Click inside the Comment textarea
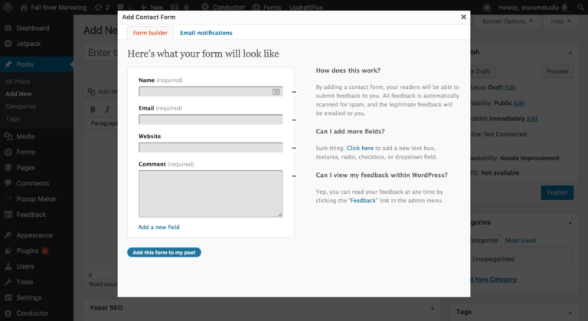This screenshot has width=588, height=321. [x=211, y=194]
